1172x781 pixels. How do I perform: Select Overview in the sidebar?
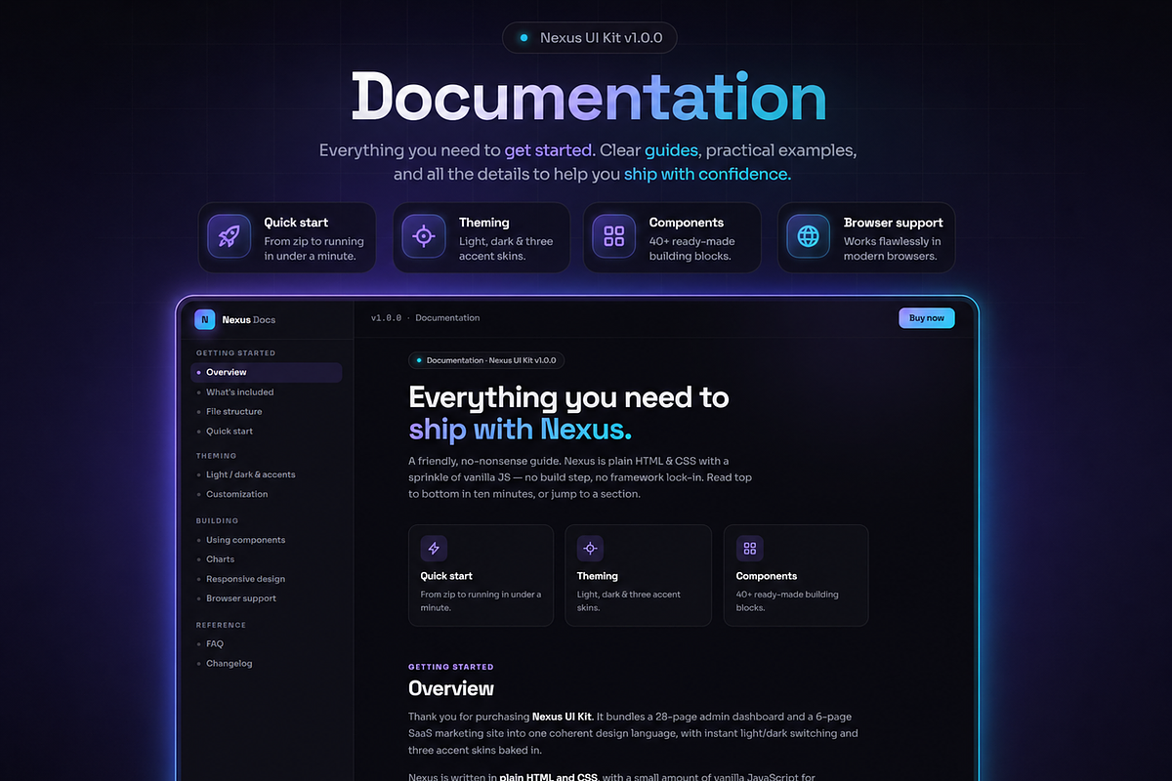click(x=267, y=372)
